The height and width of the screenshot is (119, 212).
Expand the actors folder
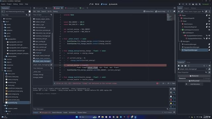[x=4, y=24]
